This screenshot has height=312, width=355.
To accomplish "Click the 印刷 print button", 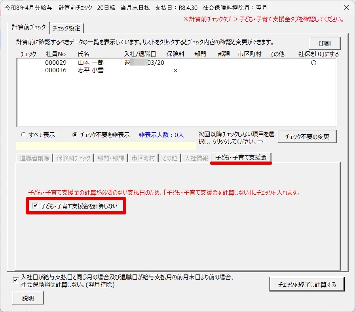I will [325, 43].
